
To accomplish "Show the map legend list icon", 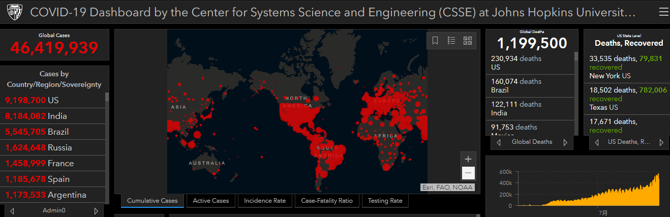I will [451, 41].
